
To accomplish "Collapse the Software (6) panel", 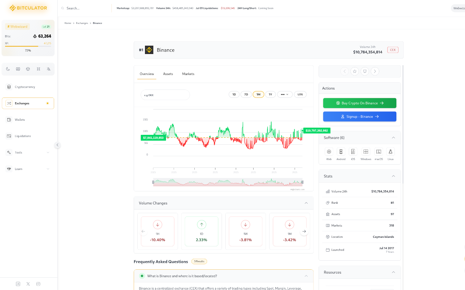I will click(x=393, y=138).
